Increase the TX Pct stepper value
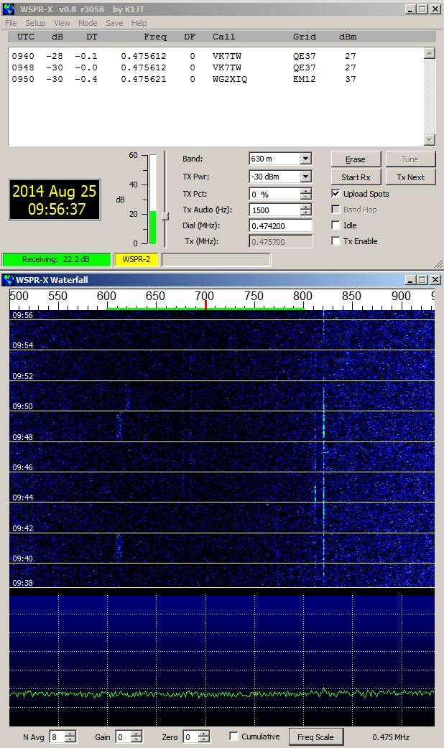Image resolution: width=444 pixels, height=748 pixels. point(306,191)
